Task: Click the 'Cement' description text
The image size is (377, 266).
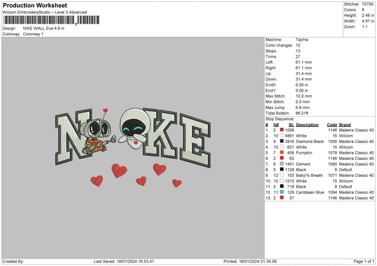Action: click(303, 164)
